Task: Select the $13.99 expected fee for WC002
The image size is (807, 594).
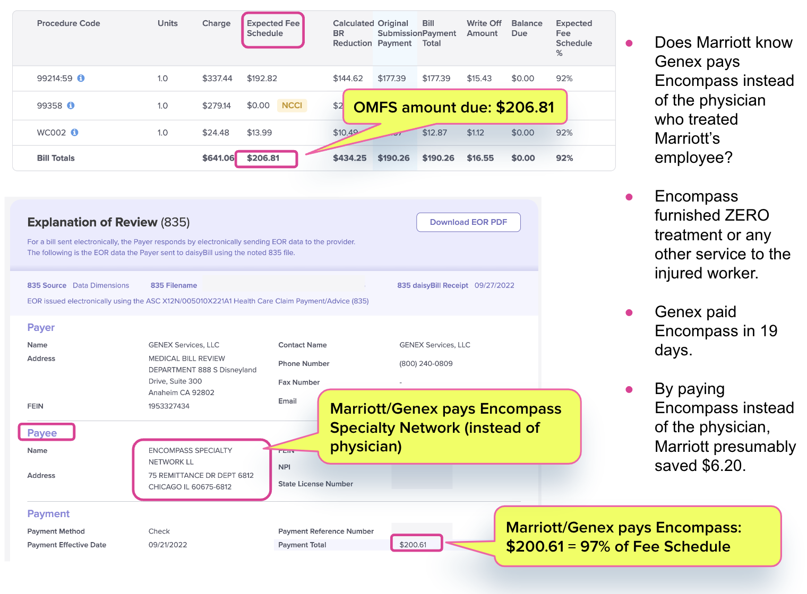Action: coord(259,133)
